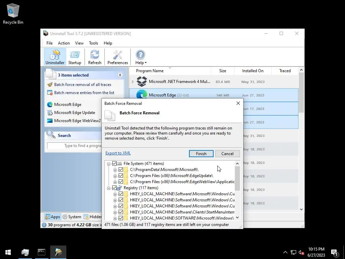Viewport: 345px width, 259px height.
Task: Click the Microsoft Edge Update icon in side panel
Action: 50,113
